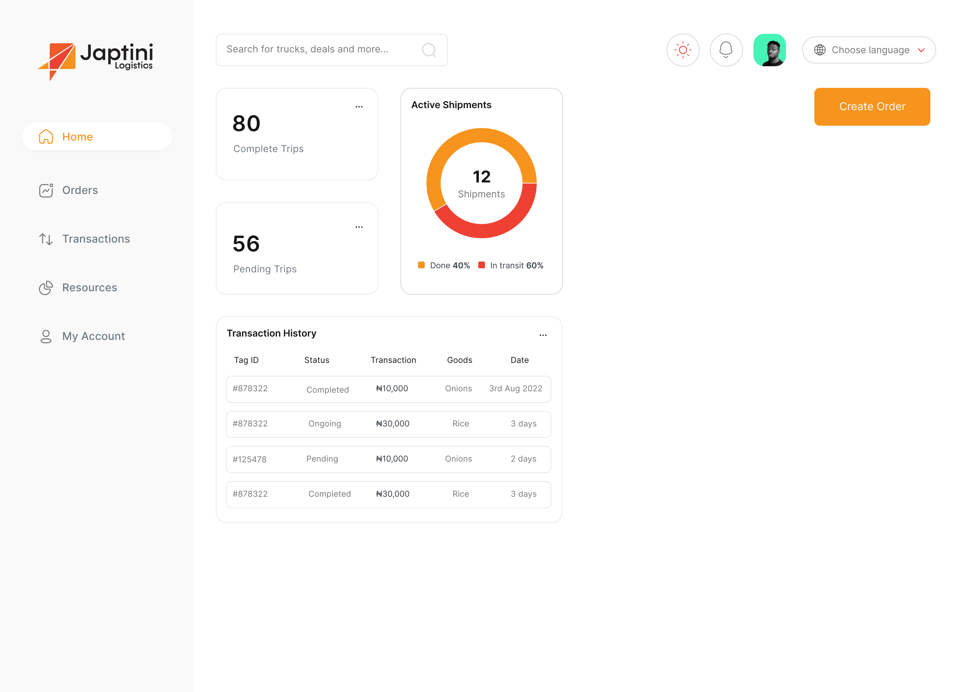The width and height of the screenshot is (974, 692).
Task: Click the Orders chart icon
Action: coord(46,190)
